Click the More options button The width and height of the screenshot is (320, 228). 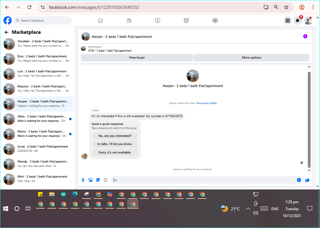pyautogui.click(x=252, y=58)
